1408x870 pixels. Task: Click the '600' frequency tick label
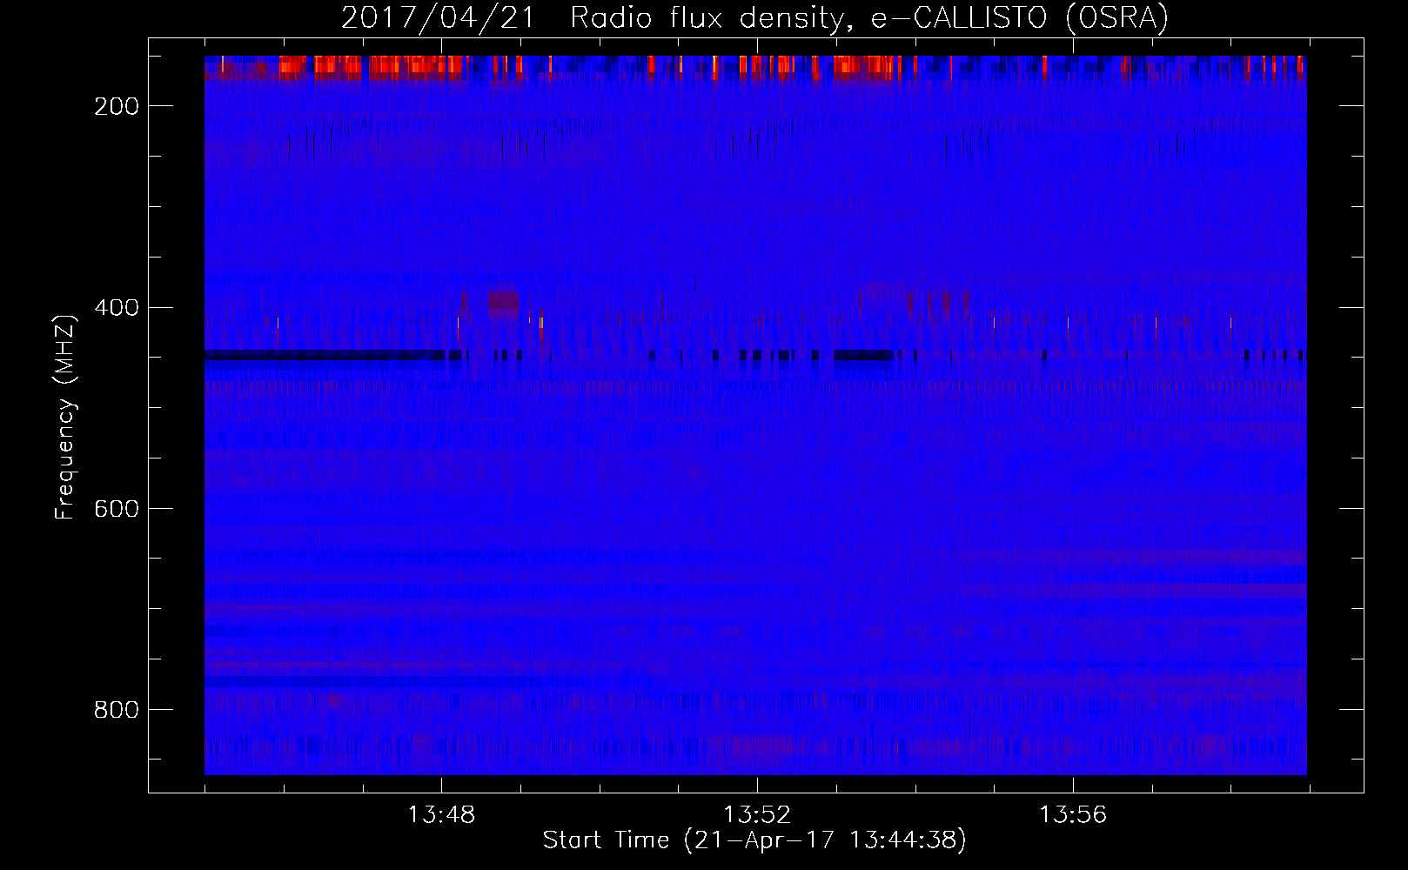117,509
